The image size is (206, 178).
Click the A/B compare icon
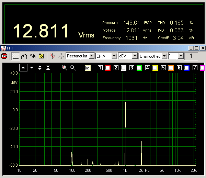(x=33, y=56)
